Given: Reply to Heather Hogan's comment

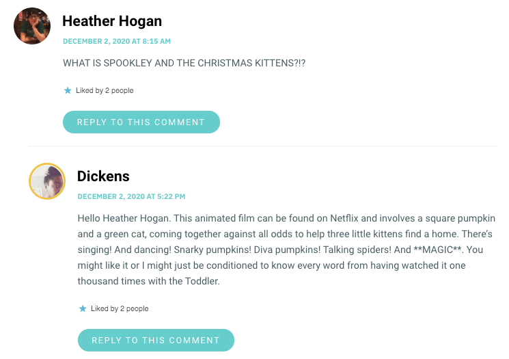Looking at the screenshot, I should coord(141,122).
